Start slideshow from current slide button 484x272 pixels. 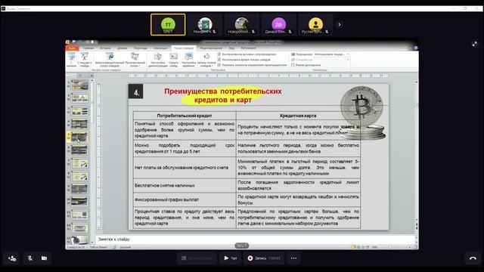pyautogui.click(x=84, y=60)
